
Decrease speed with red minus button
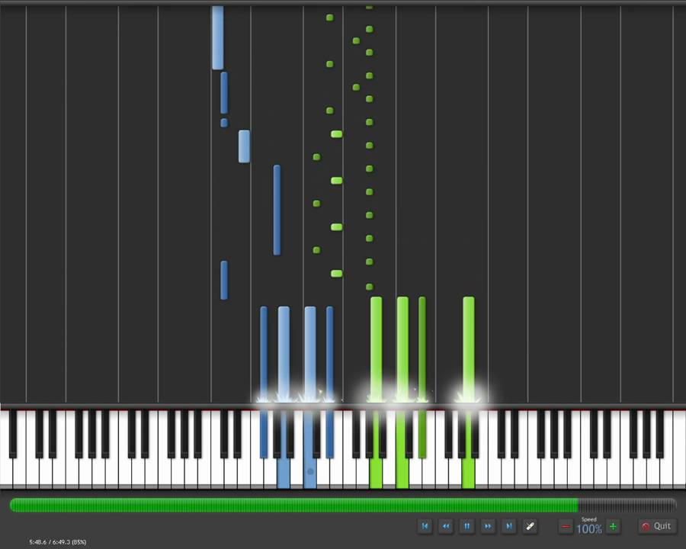tap(566, 527)
